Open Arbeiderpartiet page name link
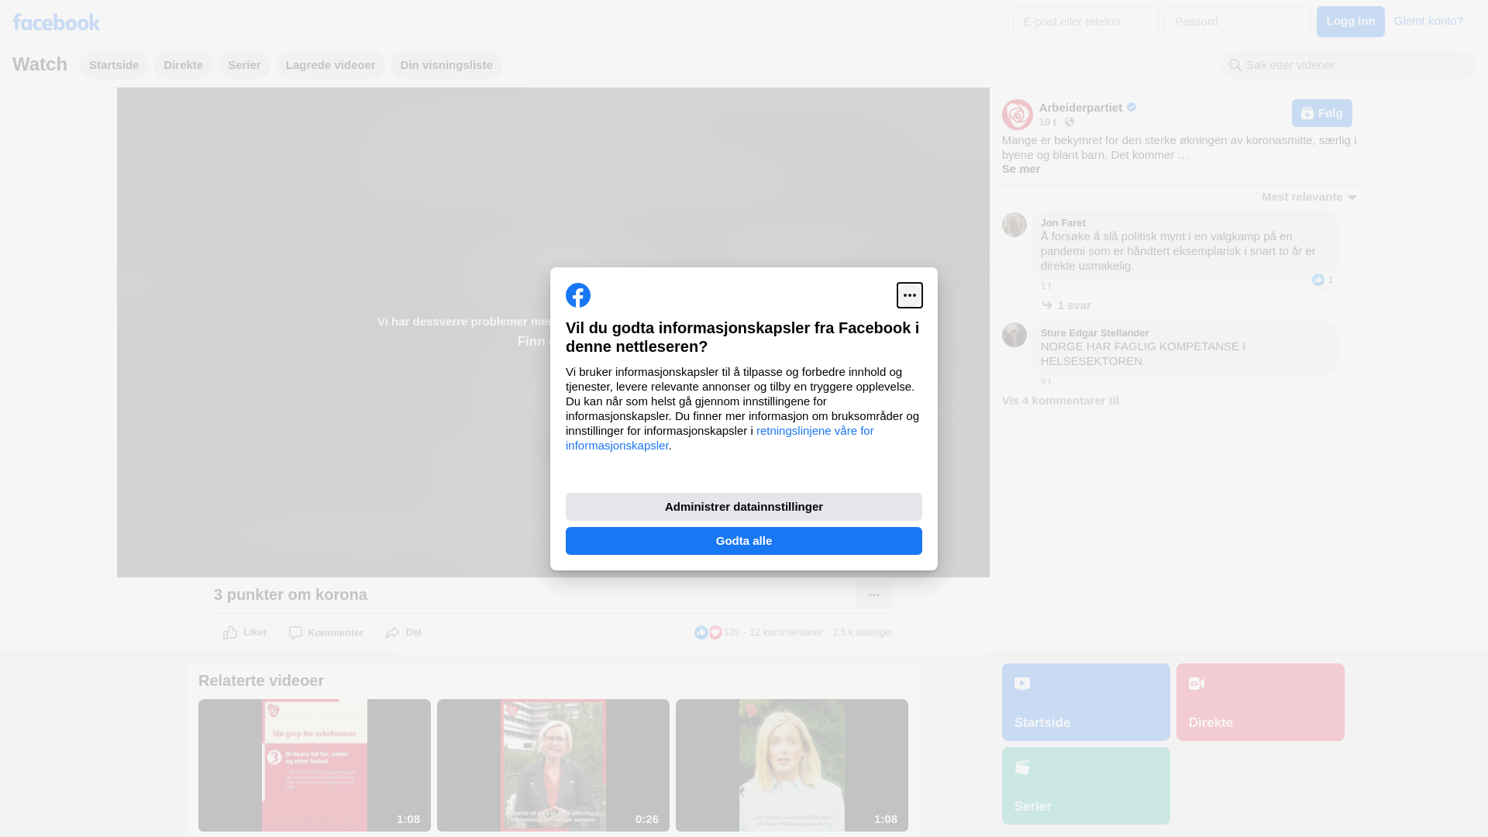1488x837 pixels. [x=1080, y=108]
